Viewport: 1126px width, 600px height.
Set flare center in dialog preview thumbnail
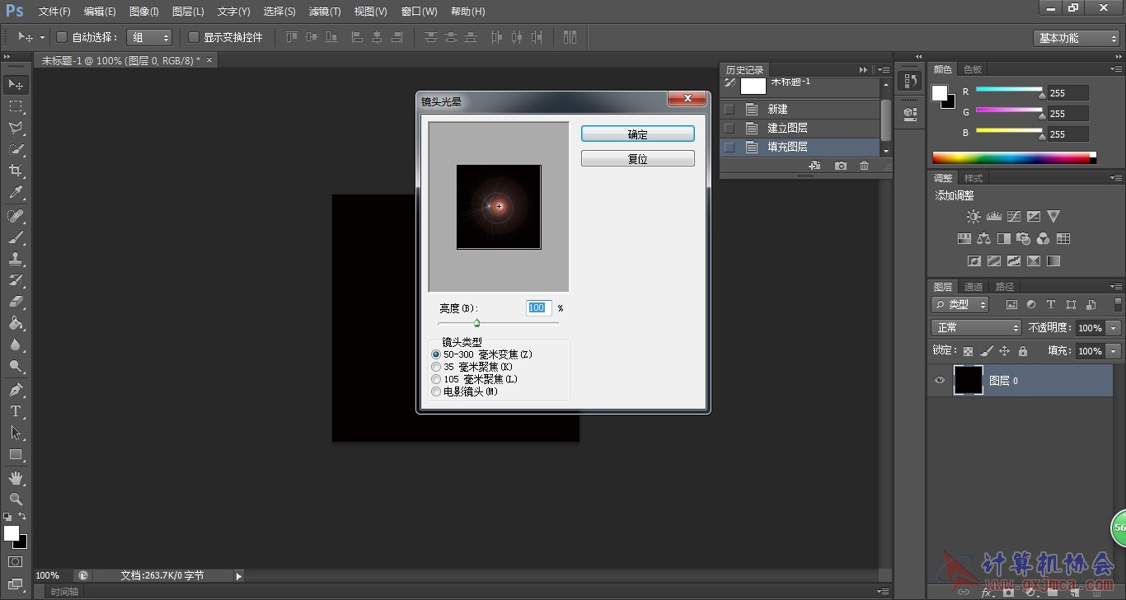499,207
